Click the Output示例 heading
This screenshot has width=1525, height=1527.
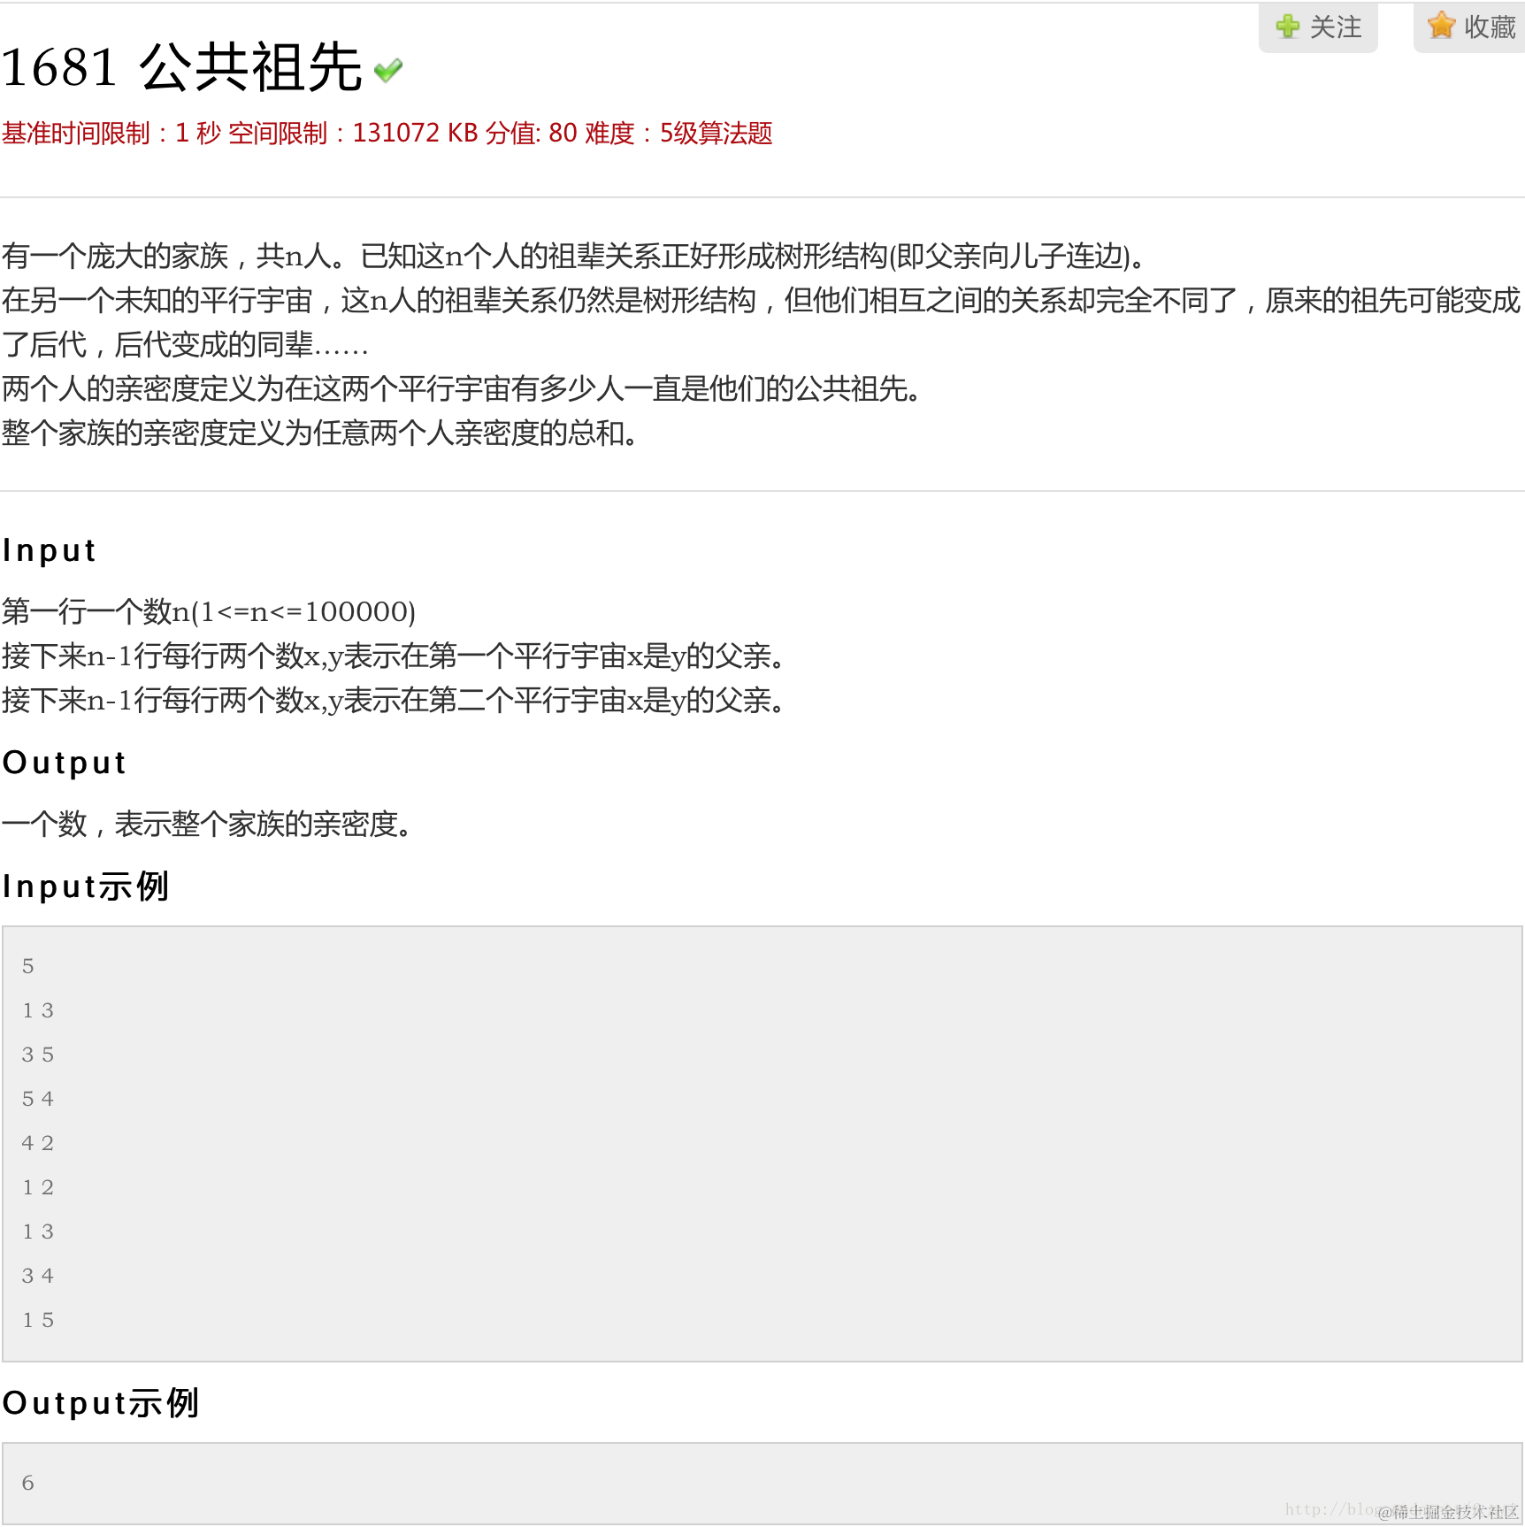coord(101,1402)
